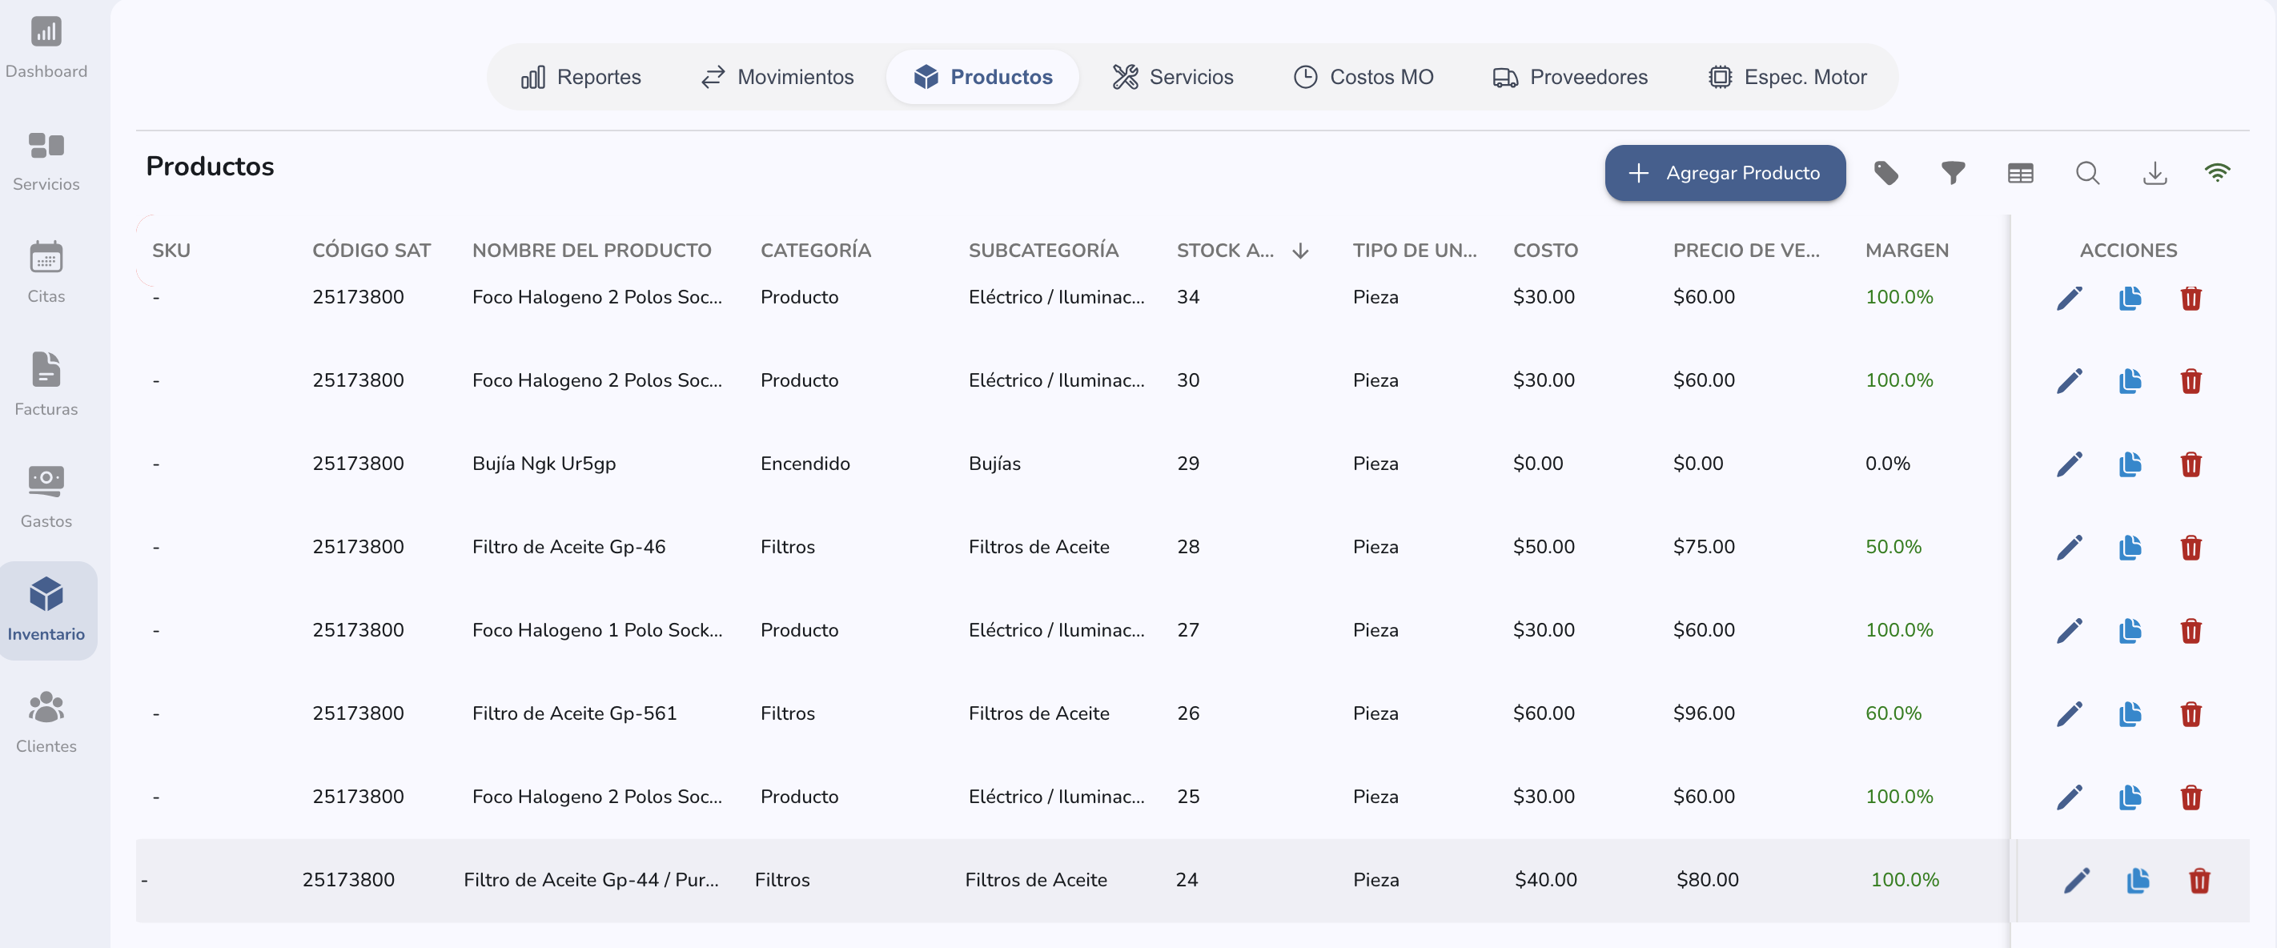Image resolution: width=2277 pixels, height=948 pixels.
Task: Edit the Filtro de Aceite Gp-44 row
Action: pos(2076,881)
